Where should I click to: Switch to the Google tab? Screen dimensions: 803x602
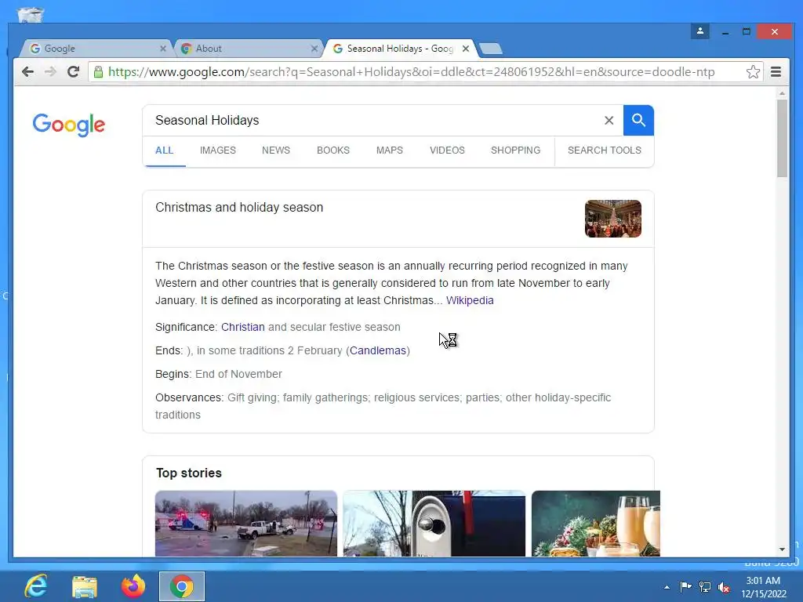pyautogui.click(x=95, y=49)
